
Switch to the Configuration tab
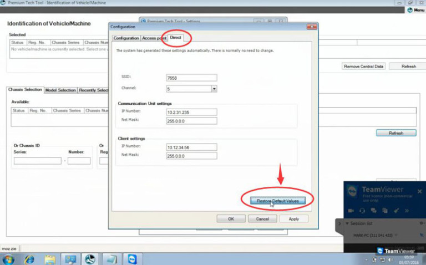click(126, 38)
